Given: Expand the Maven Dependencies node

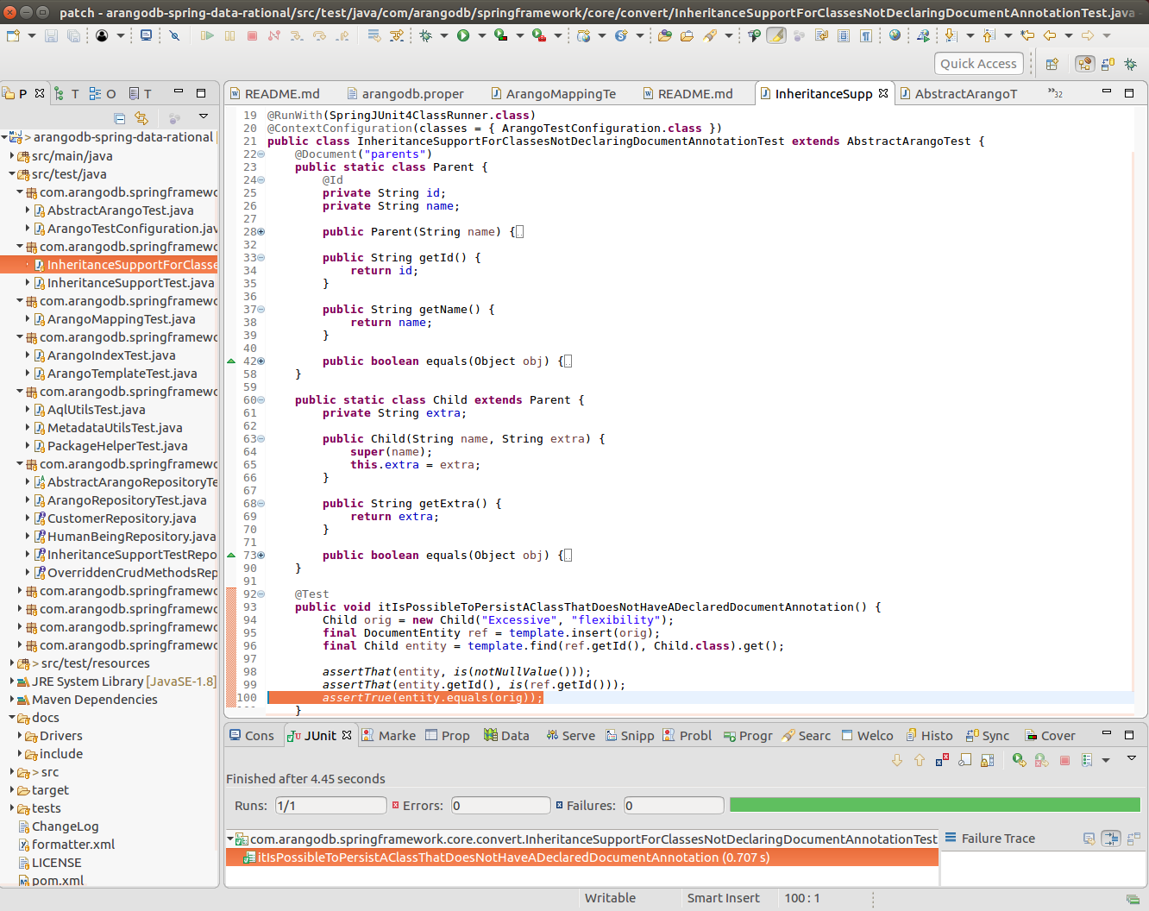Looking at the screenshot, I should tap(12, 700).
